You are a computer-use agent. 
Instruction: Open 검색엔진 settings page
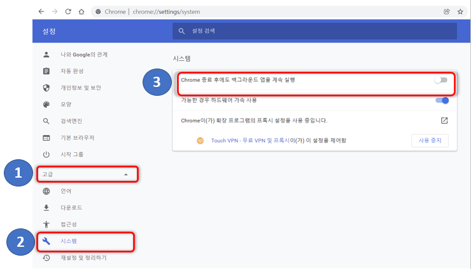(71, 121)
